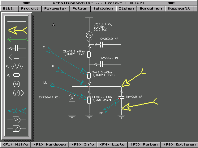Screen dimensions: 198x148
Task: Select the AC source symbol in the palette
Action: 17,93
